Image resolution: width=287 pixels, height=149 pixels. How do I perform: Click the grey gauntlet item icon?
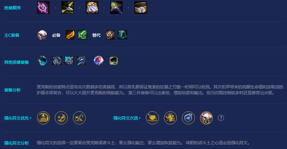pos(114,61)
